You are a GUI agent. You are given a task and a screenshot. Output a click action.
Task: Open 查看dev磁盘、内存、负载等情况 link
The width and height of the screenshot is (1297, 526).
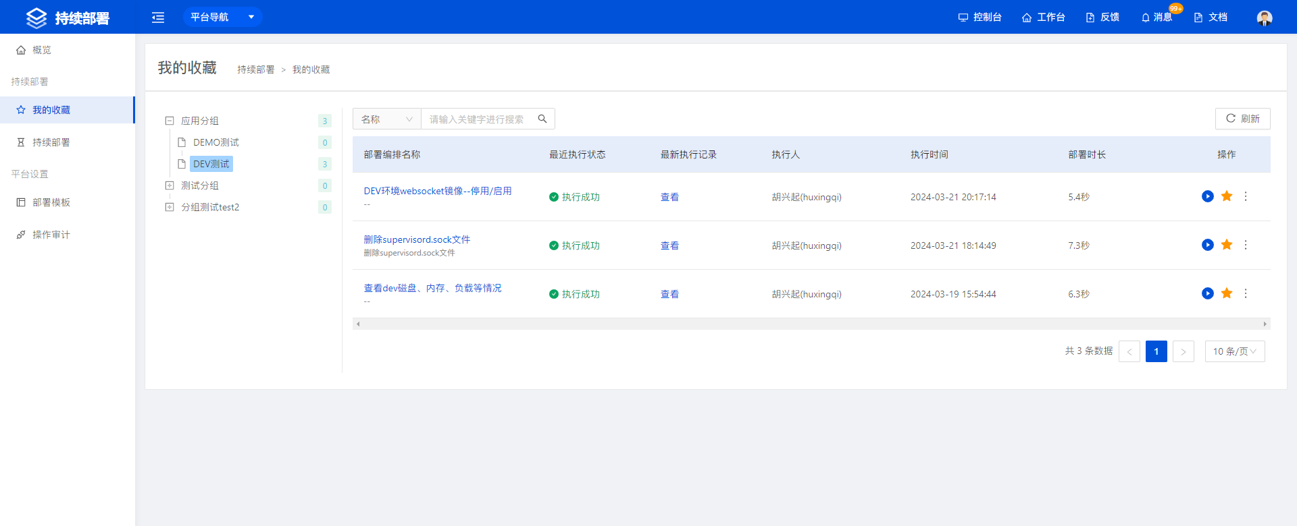click(433, 288)
